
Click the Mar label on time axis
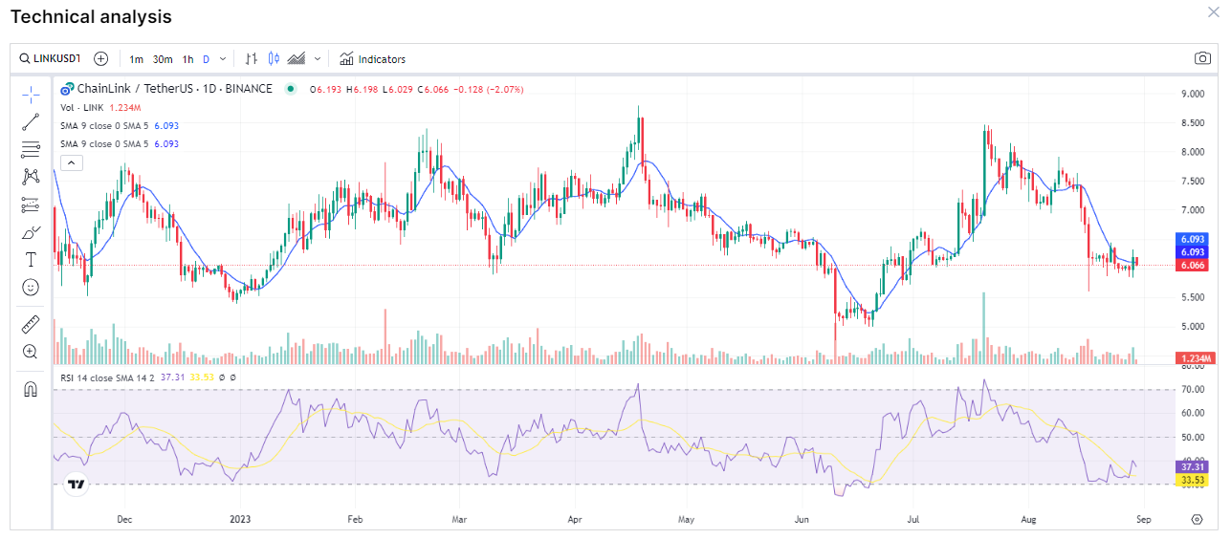coord(459,520)
